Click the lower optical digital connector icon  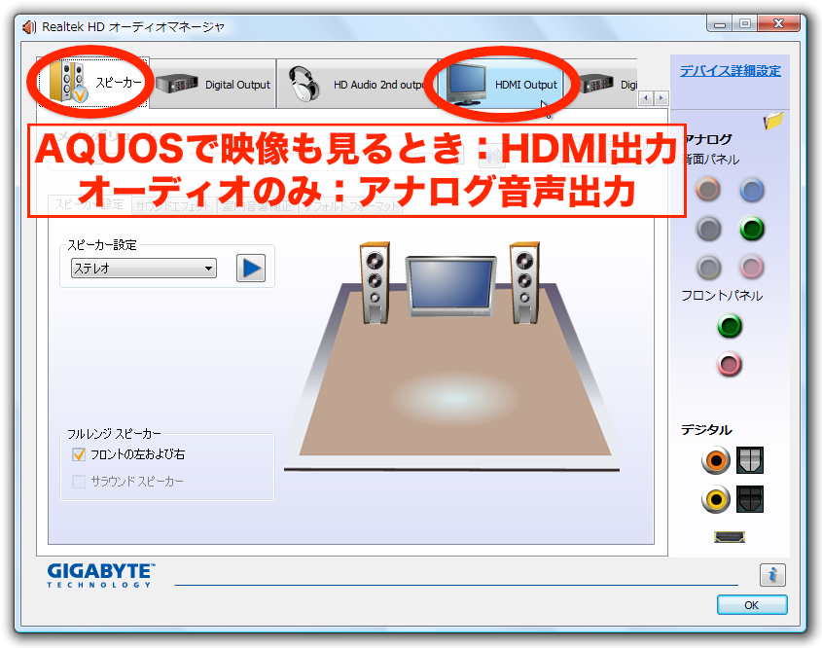(x=750, y=498)
